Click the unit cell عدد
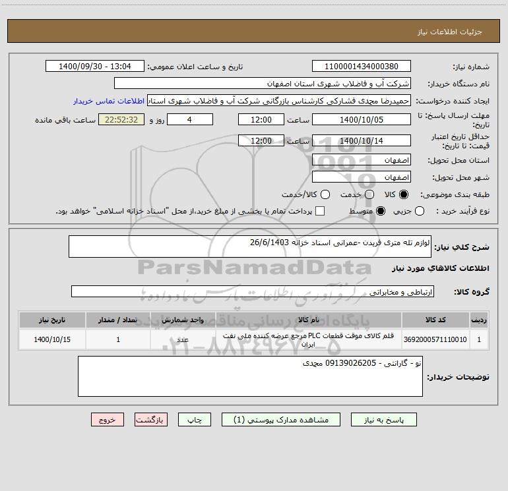The image size is (508, 491). click(183, 339)
